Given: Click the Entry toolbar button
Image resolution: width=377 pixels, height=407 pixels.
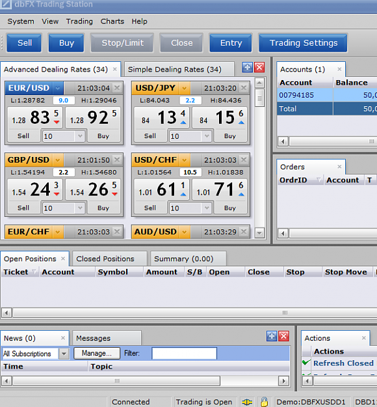Looking at the screenshot, I should [231, 43].
